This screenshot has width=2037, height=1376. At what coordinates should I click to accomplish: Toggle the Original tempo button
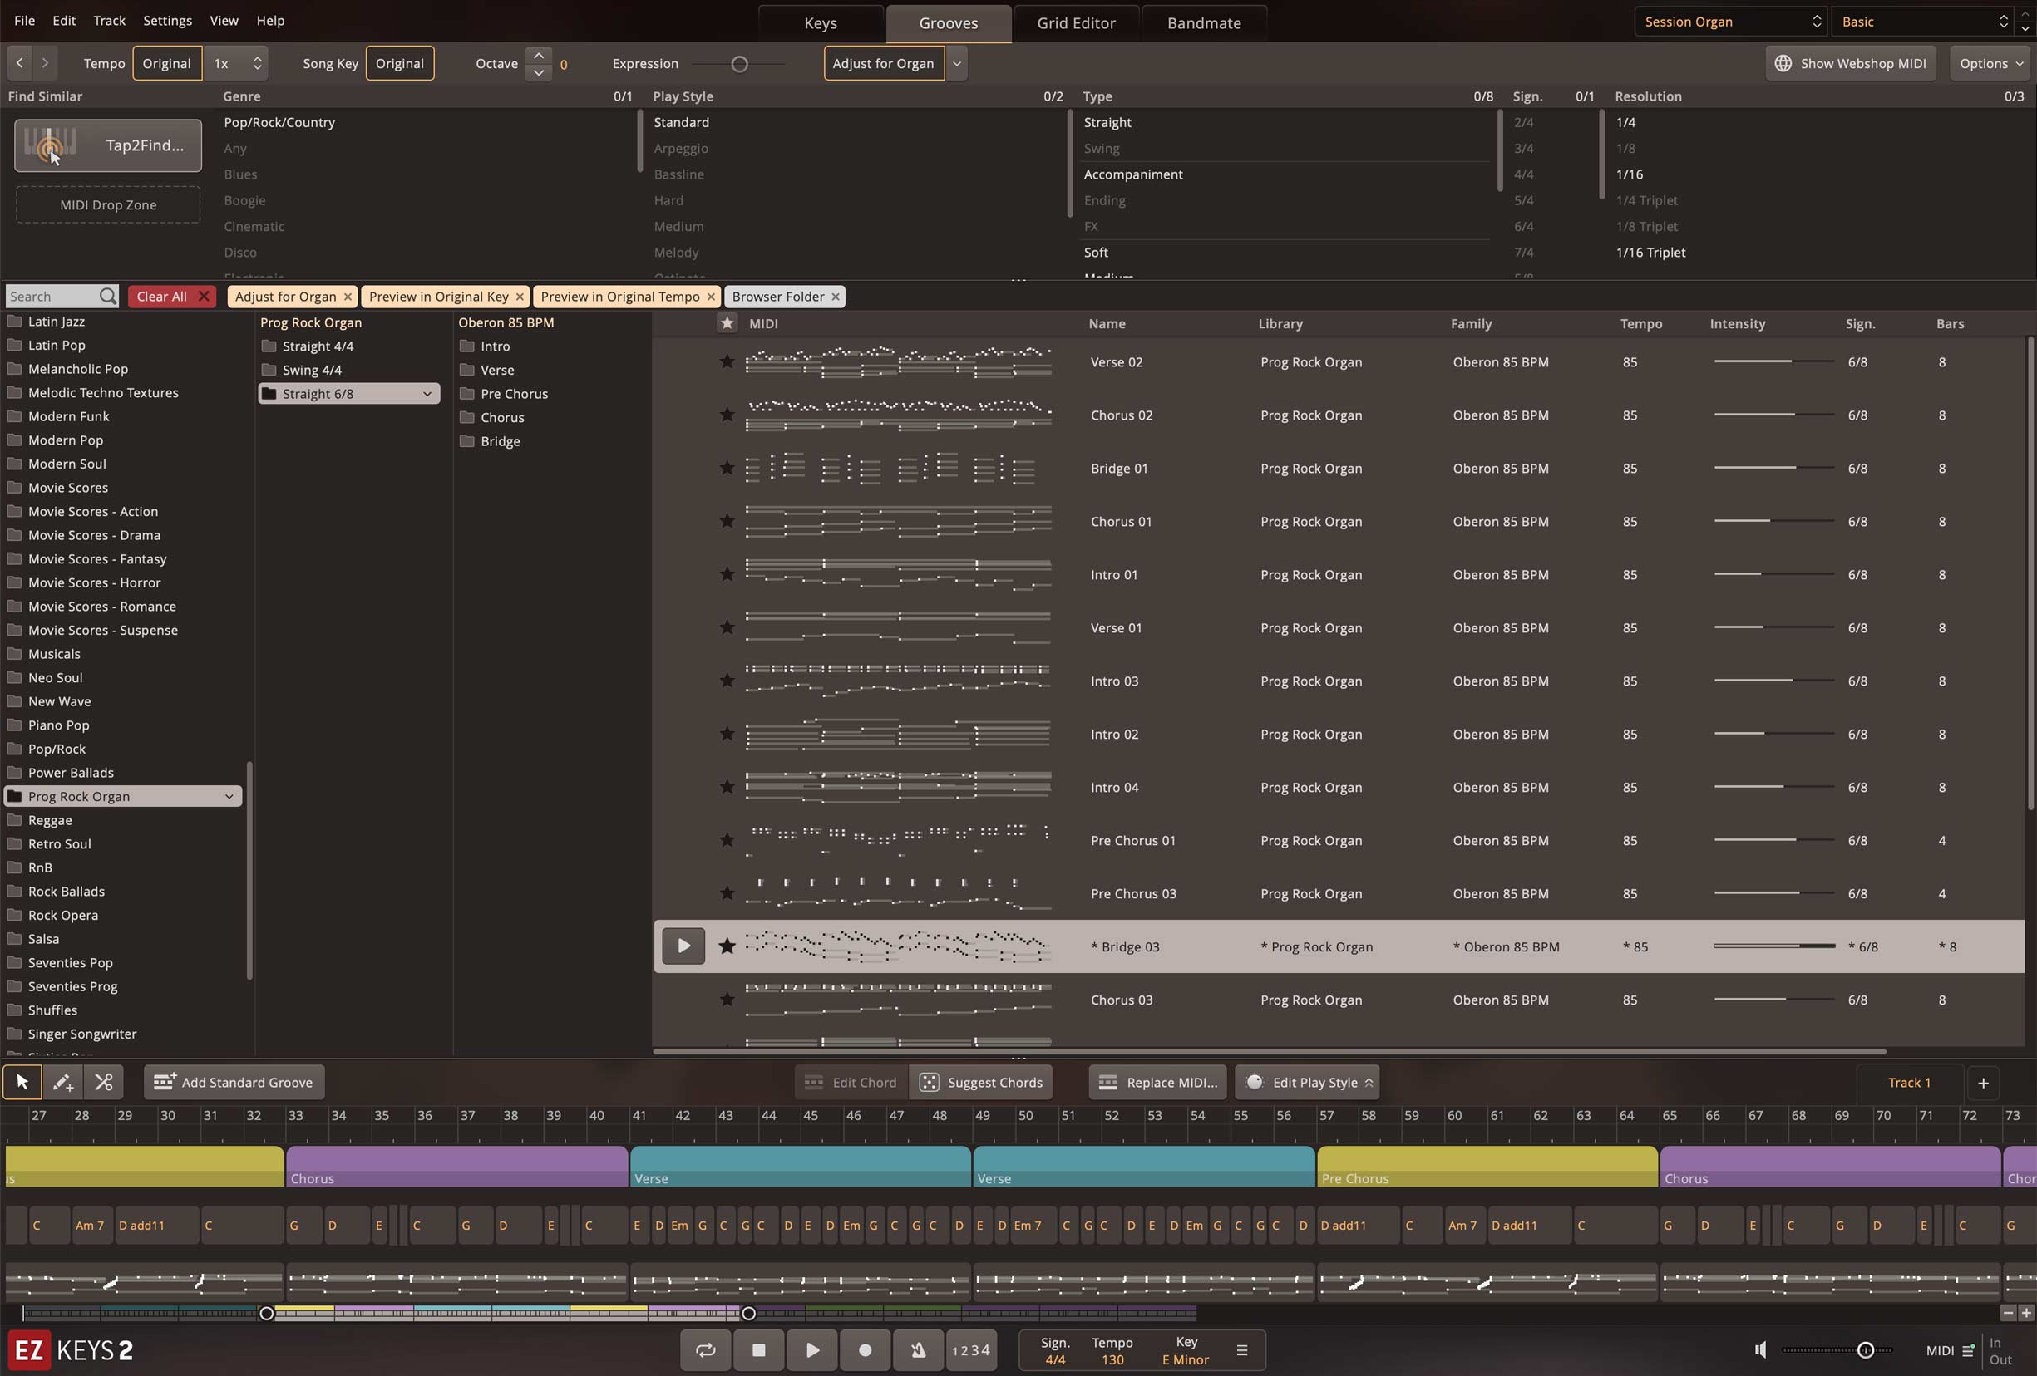point(166,63)
